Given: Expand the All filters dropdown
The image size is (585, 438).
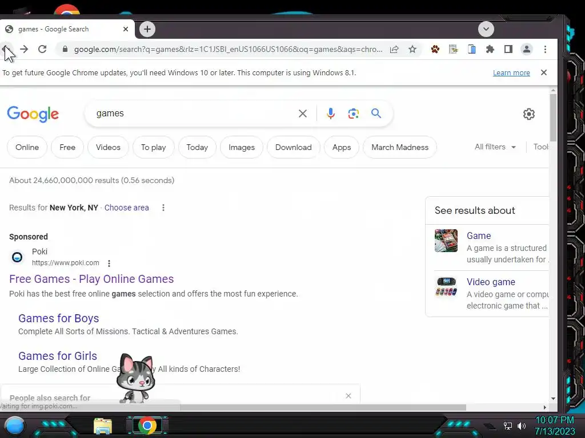Looking at the screenshot, I should (495, 147).
